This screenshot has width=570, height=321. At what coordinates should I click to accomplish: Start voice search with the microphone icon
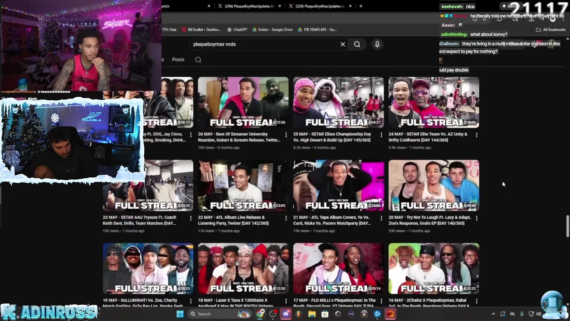pyautogui.click(x=377, y=44)
